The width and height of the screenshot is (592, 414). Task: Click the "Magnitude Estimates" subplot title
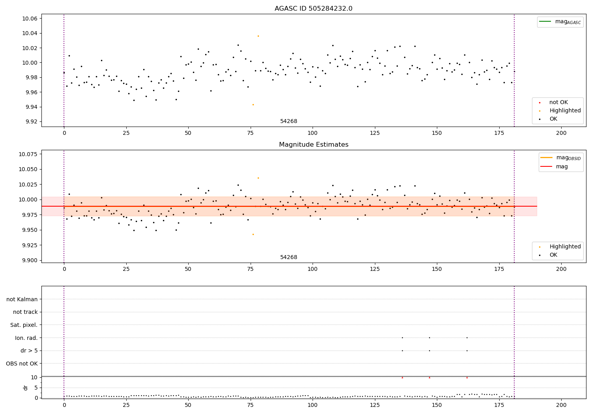313,145
